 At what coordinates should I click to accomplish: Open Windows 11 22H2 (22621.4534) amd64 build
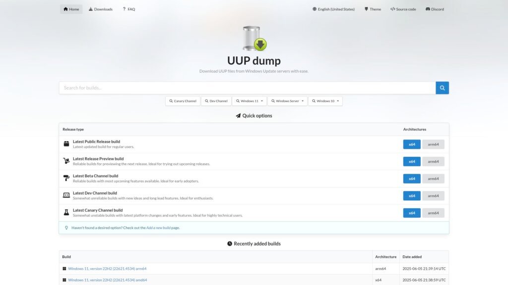click(108, 280)
